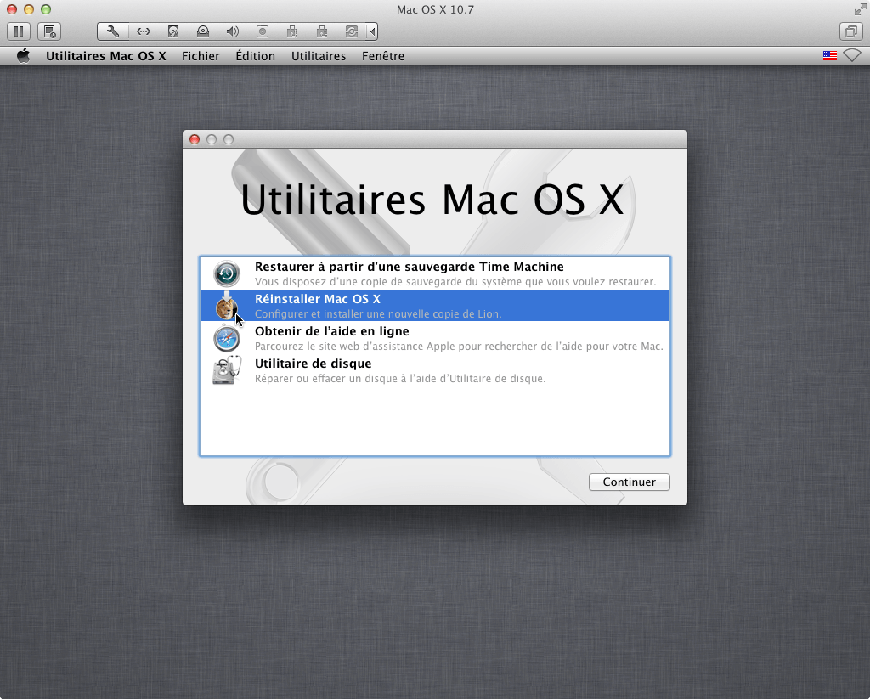
Task: Click 'Configurer et installer une nouvelle copie de Lion.'
Action: [378, 314]
